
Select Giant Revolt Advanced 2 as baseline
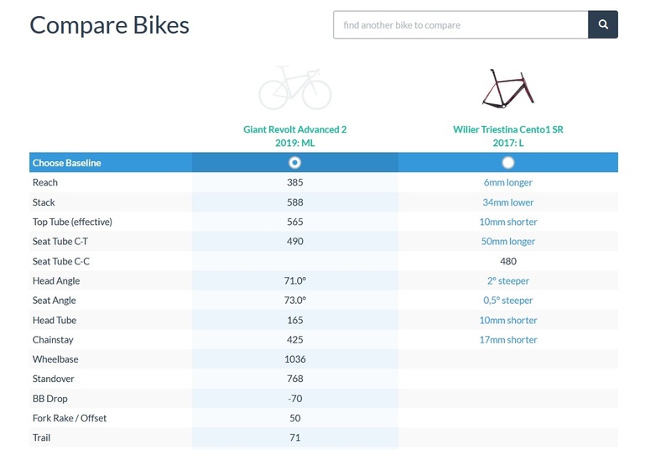click(x=295, y=163)
